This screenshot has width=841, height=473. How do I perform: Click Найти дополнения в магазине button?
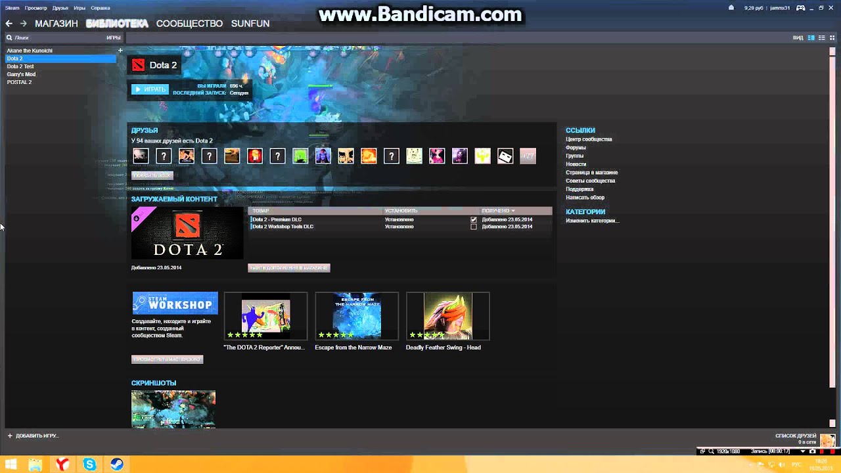click(x=289, y=268)
